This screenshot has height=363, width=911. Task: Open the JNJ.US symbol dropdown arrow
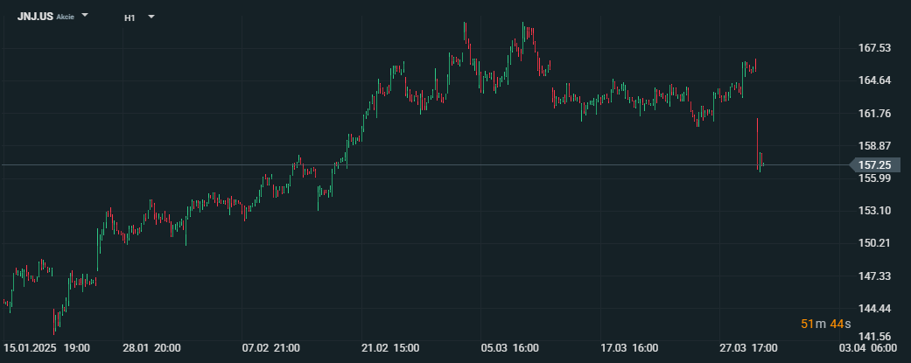coord(85,15)
